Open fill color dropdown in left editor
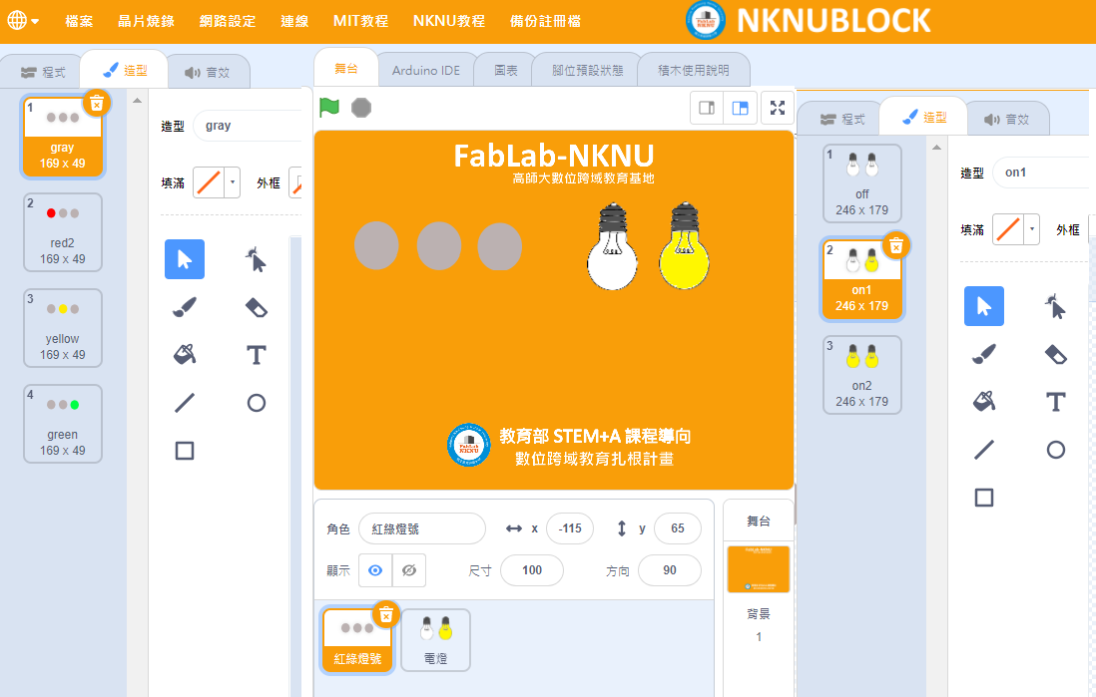 (233, 182)
